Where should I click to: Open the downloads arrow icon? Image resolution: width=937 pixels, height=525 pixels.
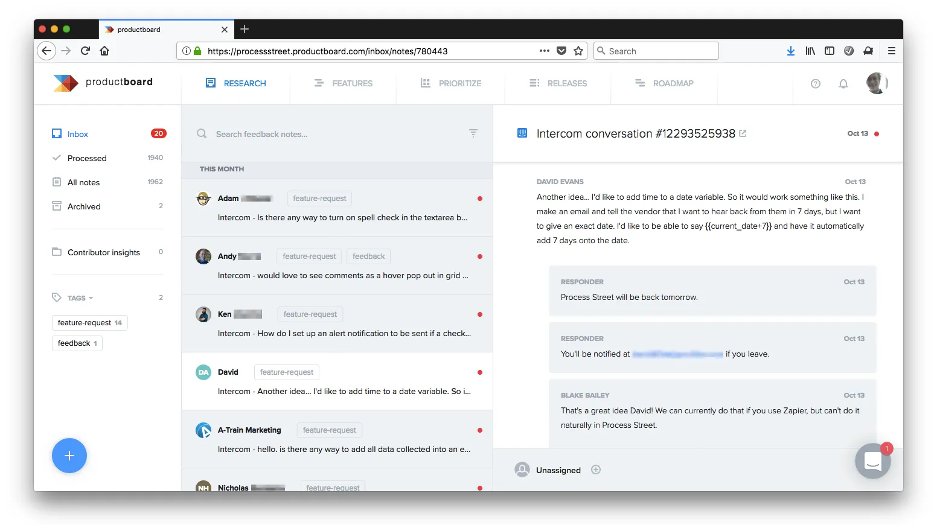791,51
